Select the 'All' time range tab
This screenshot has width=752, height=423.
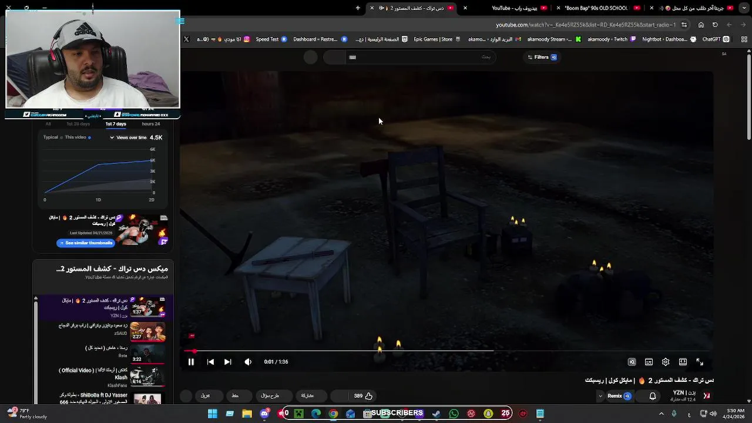(48, 124)
